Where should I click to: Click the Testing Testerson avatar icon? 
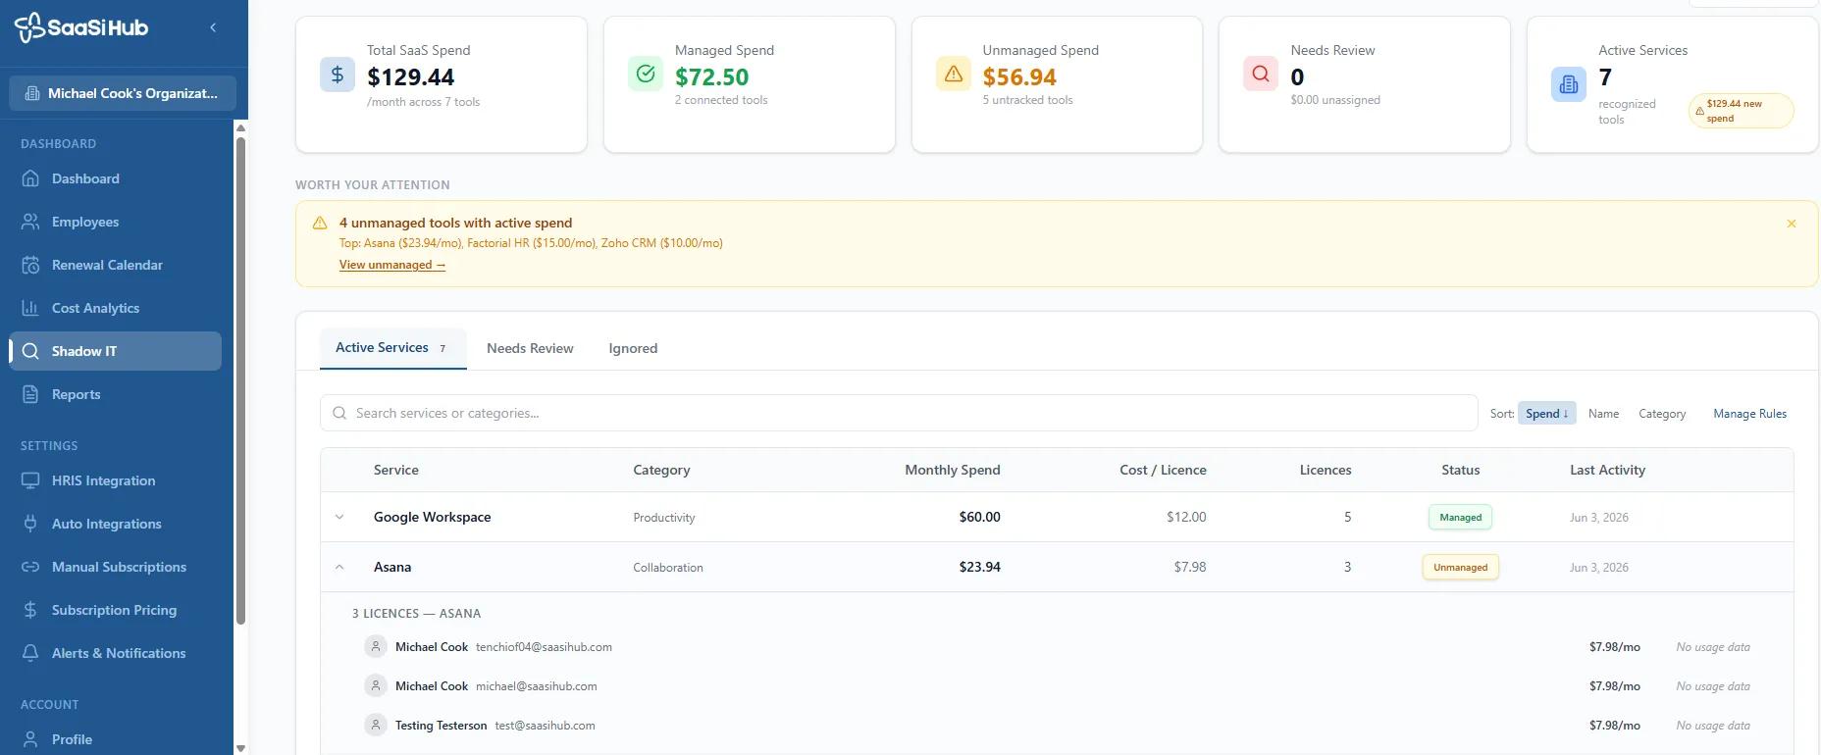coord(375,725)
